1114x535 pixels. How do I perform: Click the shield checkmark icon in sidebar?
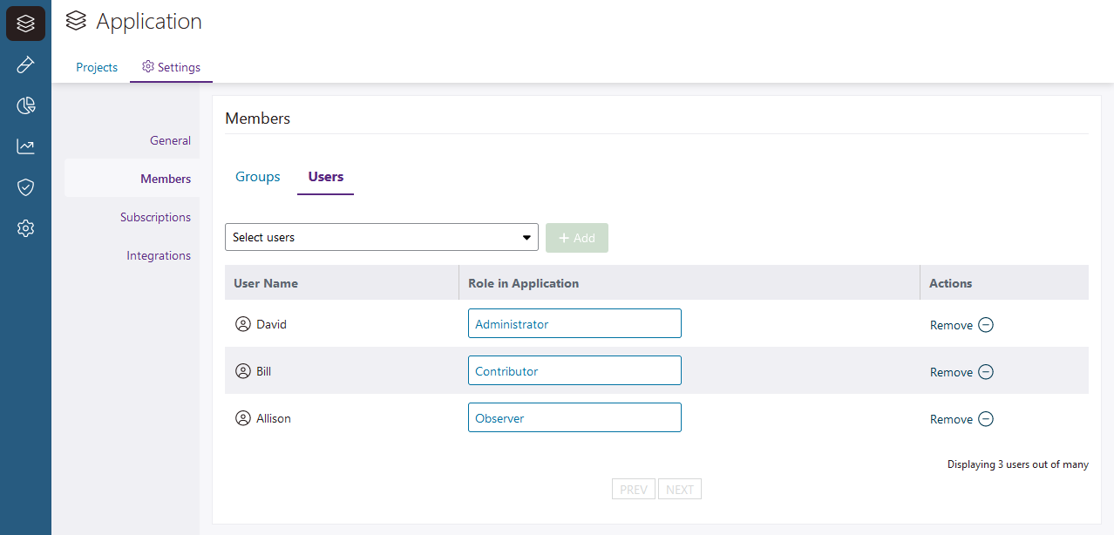[25, 187]
